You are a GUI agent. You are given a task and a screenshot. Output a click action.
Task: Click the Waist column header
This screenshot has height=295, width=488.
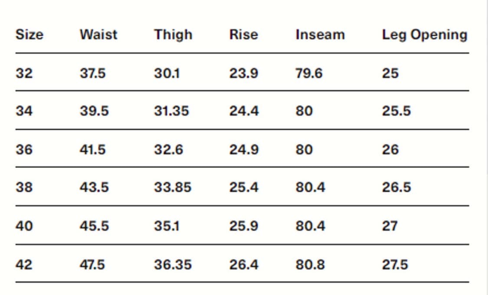tap(98, 35)
